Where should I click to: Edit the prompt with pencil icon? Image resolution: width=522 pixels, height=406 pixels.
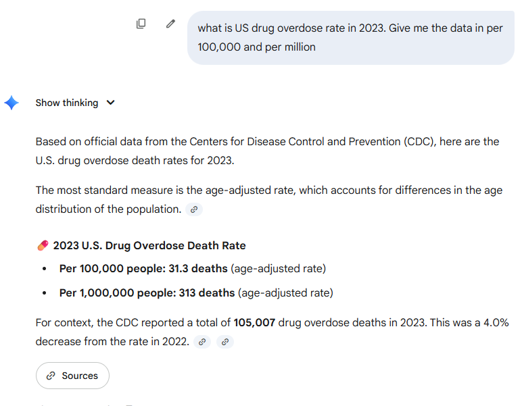click(170, 24)
